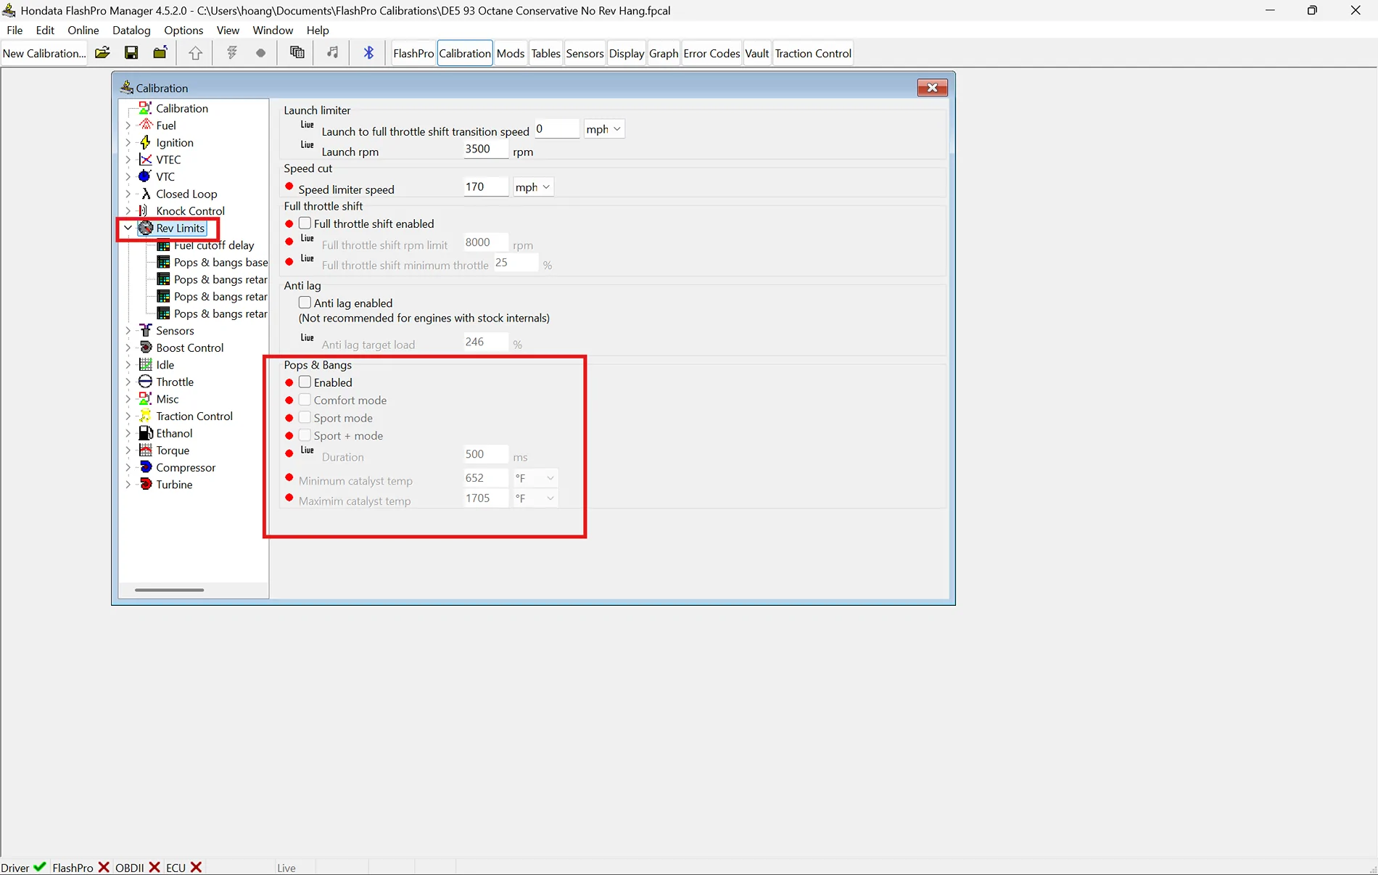The width and height of the screenshot is (1378, 875).
Task: Click the New Calibration button
Action: (x=44, y=54)
